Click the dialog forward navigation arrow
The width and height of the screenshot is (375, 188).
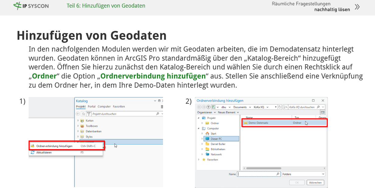[x=204, y=107]
